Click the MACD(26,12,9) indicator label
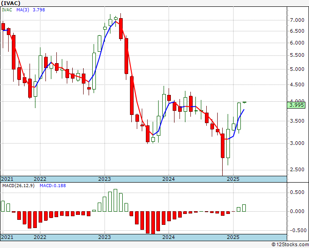The image size is (309, 248). point(18,186)
